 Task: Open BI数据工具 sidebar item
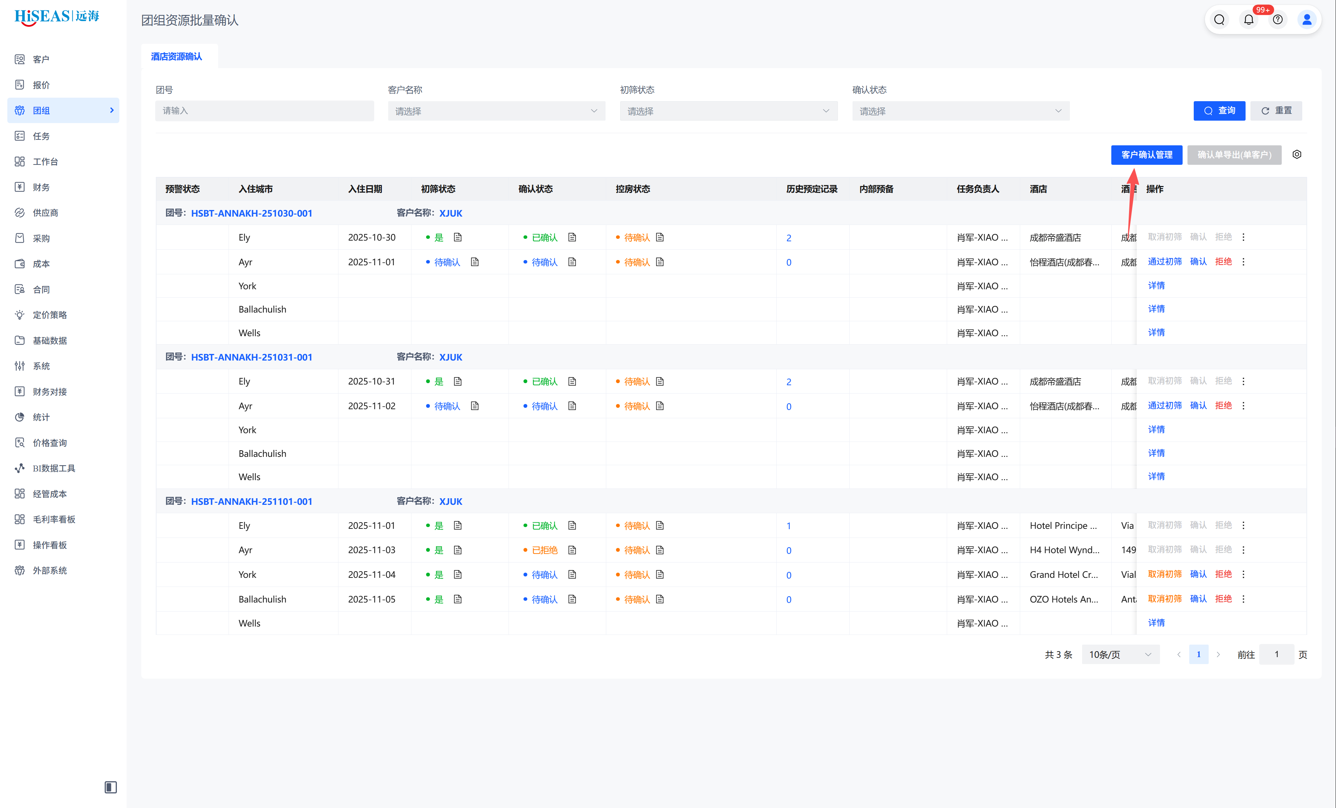(54, 468)
